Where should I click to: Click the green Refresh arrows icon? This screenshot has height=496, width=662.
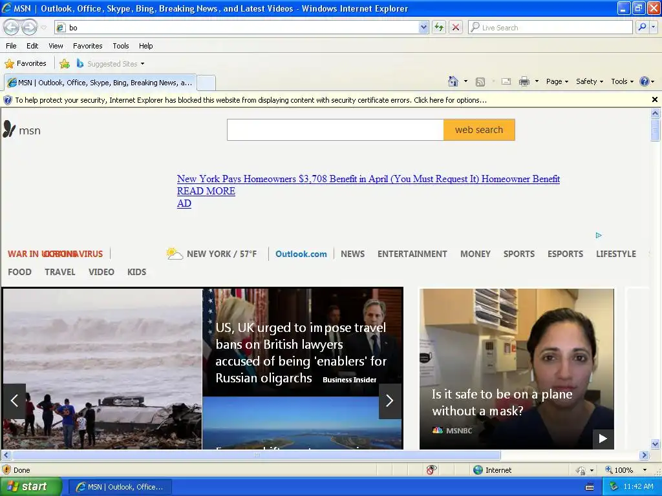pyautogui.click(x=439, y=27)
